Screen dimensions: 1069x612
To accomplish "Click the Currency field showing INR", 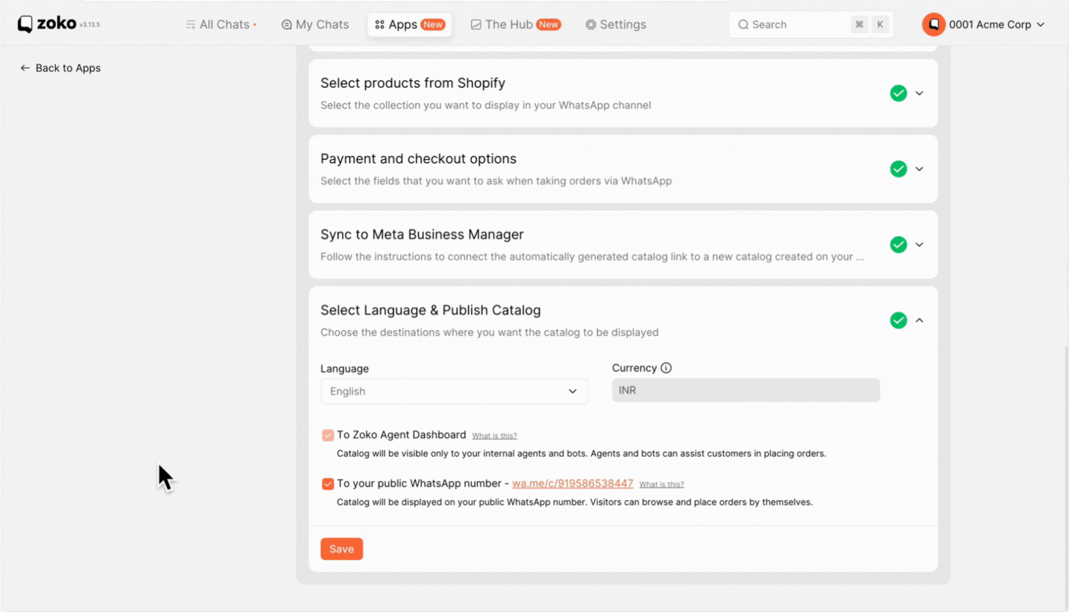I will (x=746, y=390).
